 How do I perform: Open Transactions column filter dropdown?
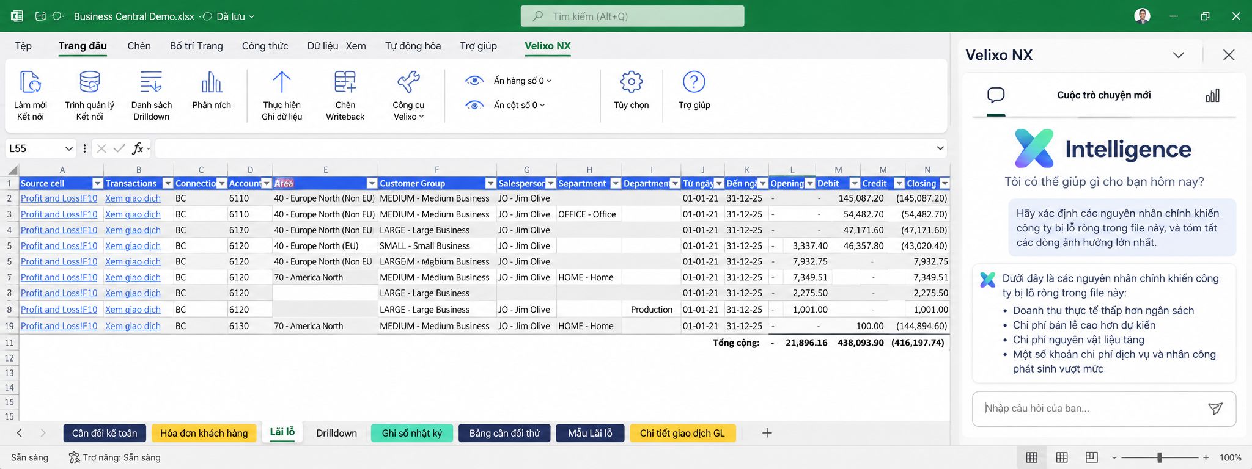(168, 183)
